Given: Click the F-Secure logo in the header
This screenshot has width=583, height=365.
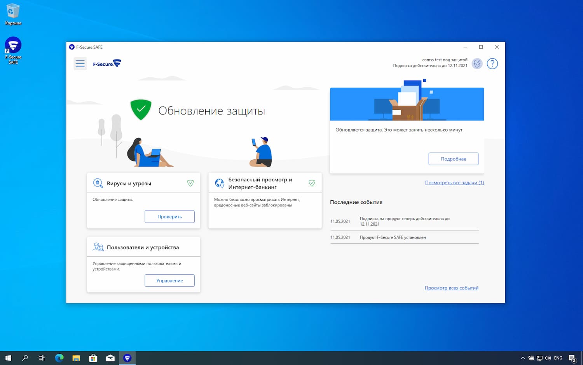Looking at the screenshot, I should (x=107, y=63).
